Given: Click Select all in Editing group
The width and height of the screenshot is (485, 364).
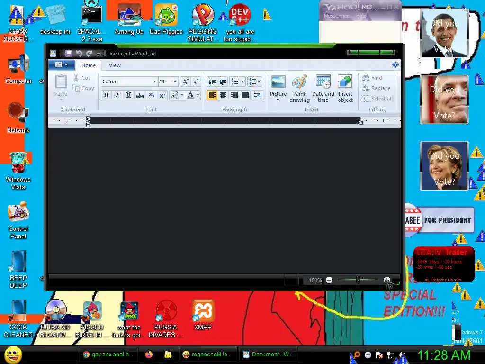Looking at the screenshot, I should point(377,99).
